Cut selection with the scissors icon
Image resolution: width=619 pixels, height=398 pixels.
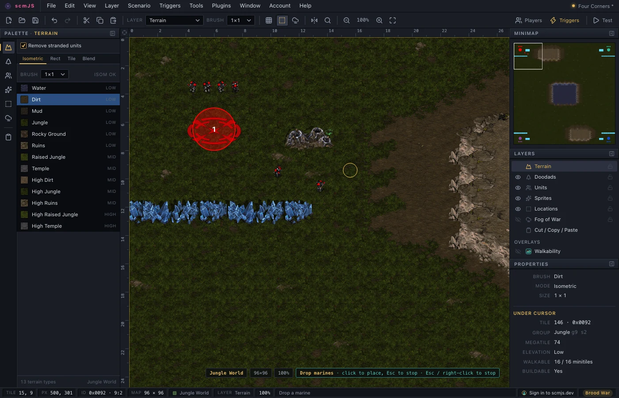[x=86, y=20]
